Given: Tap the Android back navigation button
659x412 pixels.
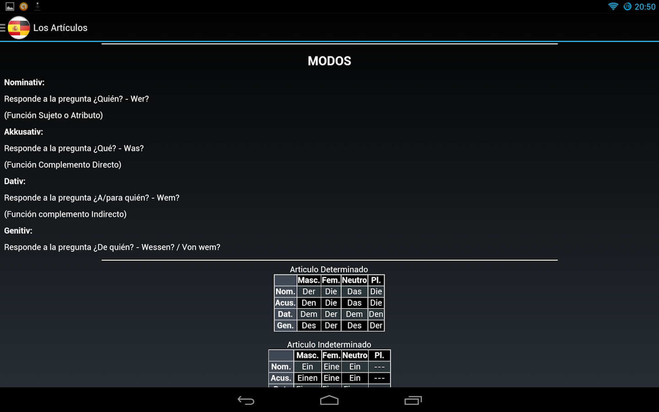Looking at the screenshot, I should click(246, 401).
